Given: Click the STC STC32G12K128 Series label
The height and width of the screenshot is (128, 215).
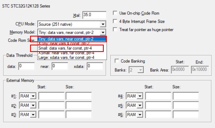Looking at the screenshot, I should point(26,6).
